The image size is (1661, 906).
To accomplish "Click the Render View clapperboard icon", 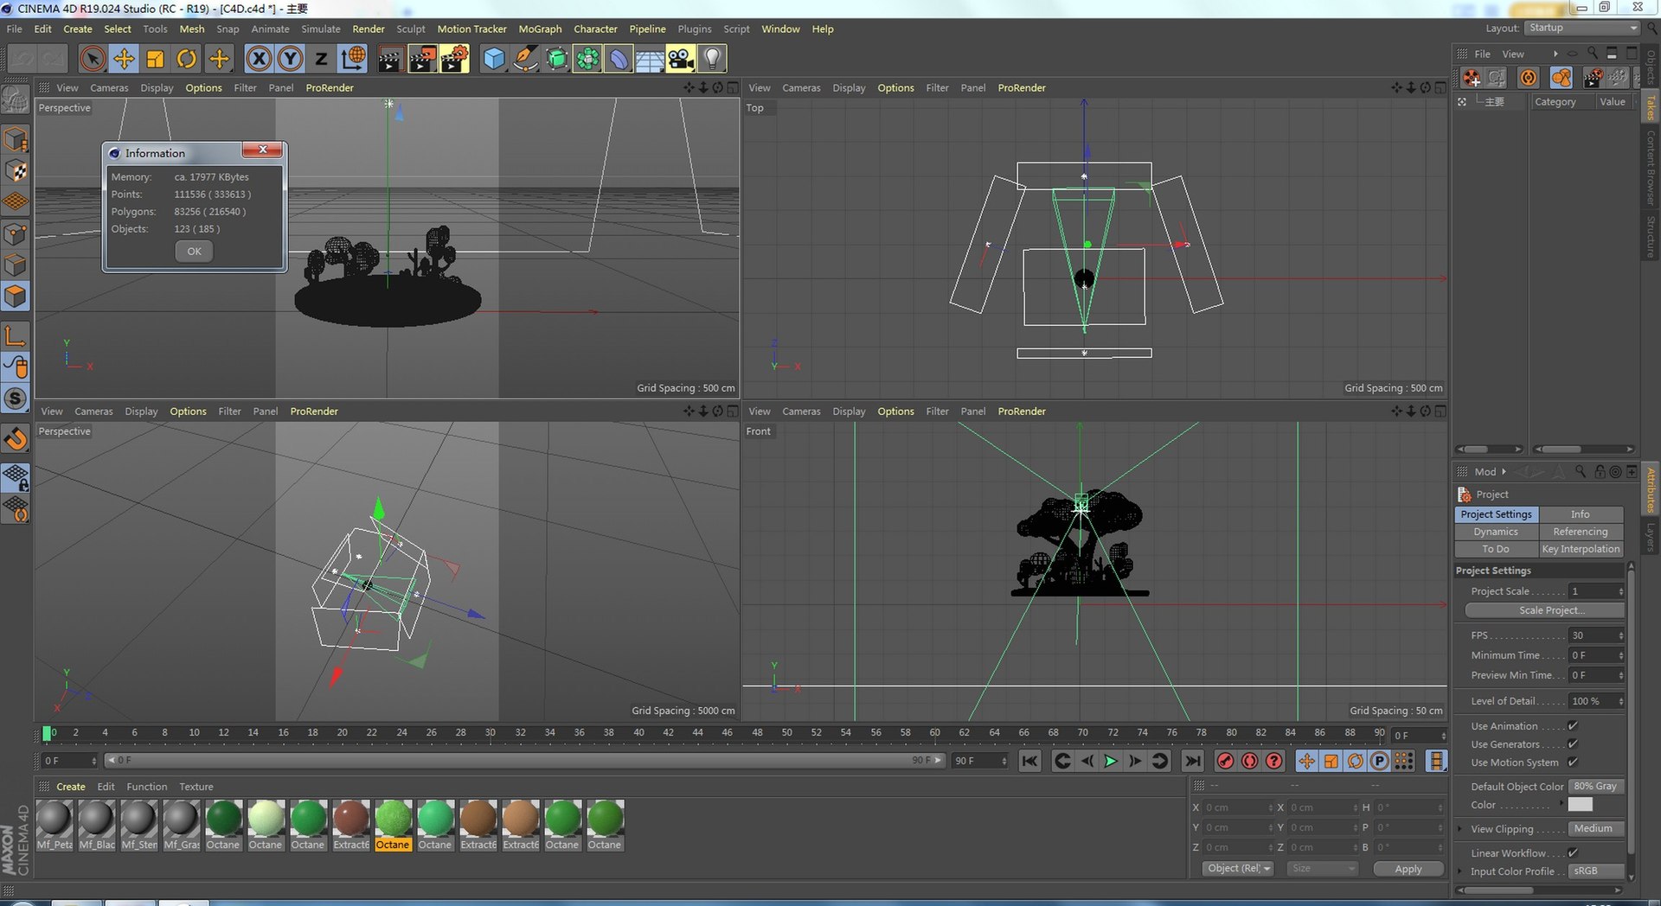I will (390, 59).
